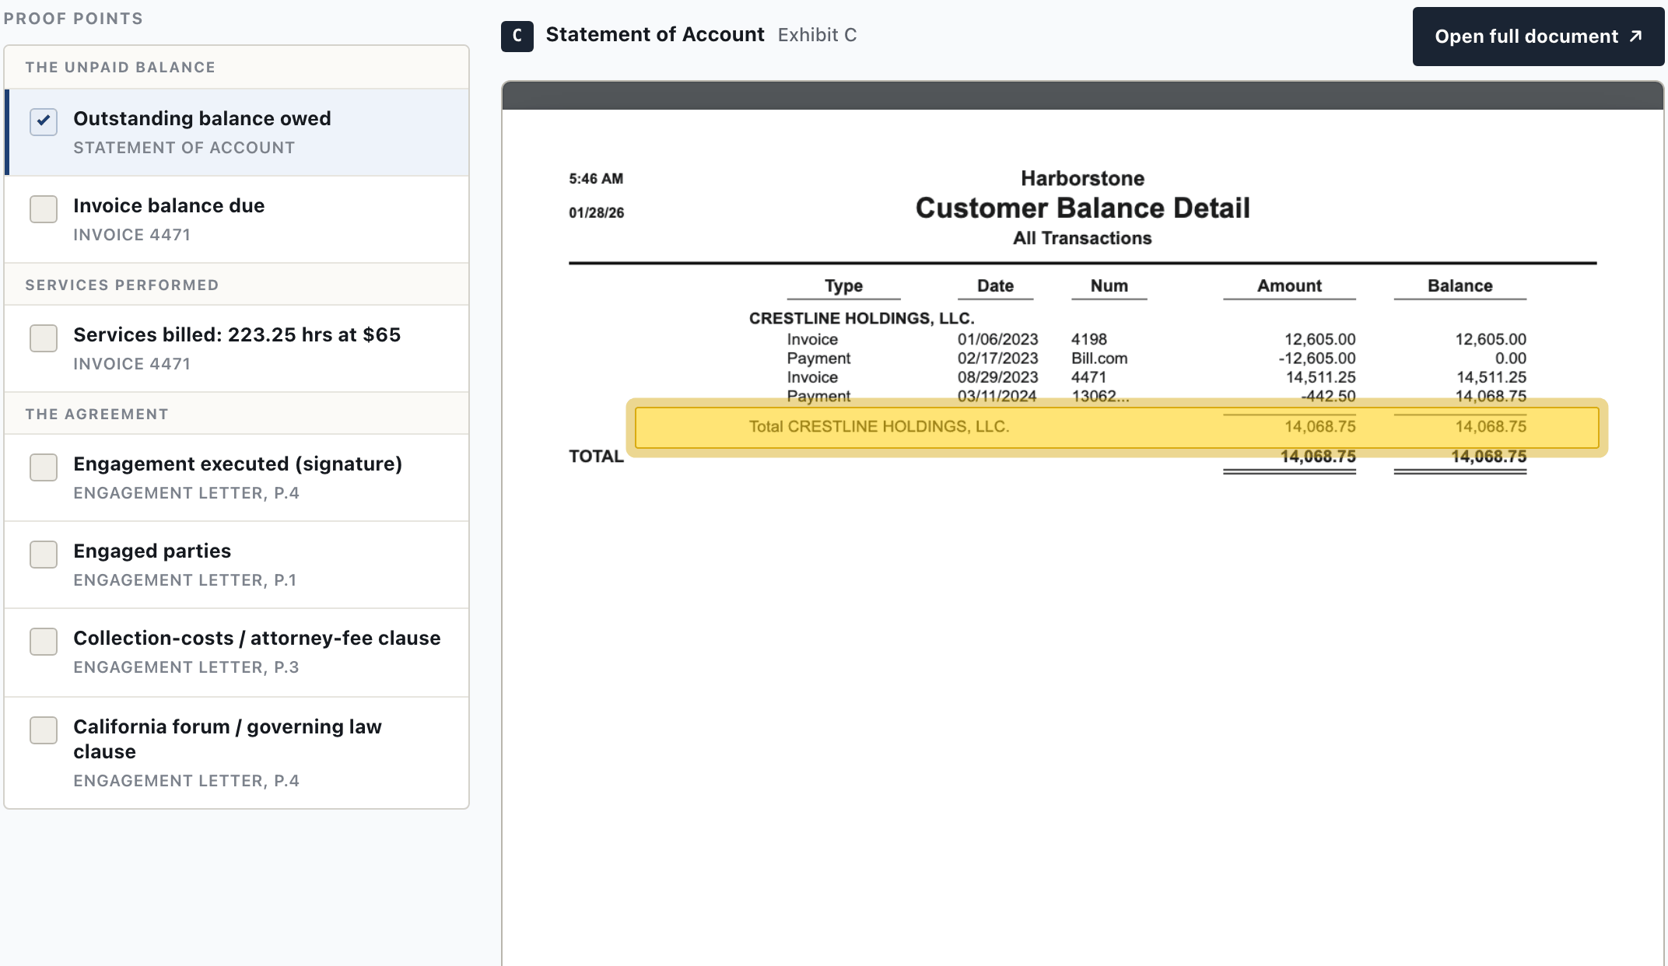This screenshot has height=966, width=1668.
Task: Open Services billed: 223.25 hrs at $65
Action: 237,348
